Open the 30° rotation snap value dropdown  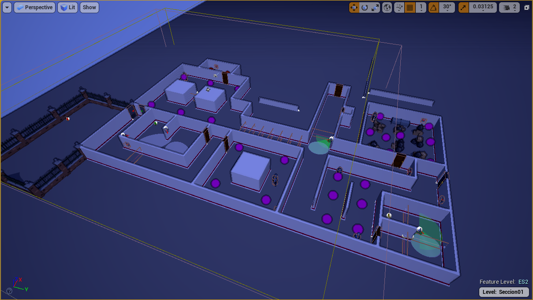(x=447, y=7)
